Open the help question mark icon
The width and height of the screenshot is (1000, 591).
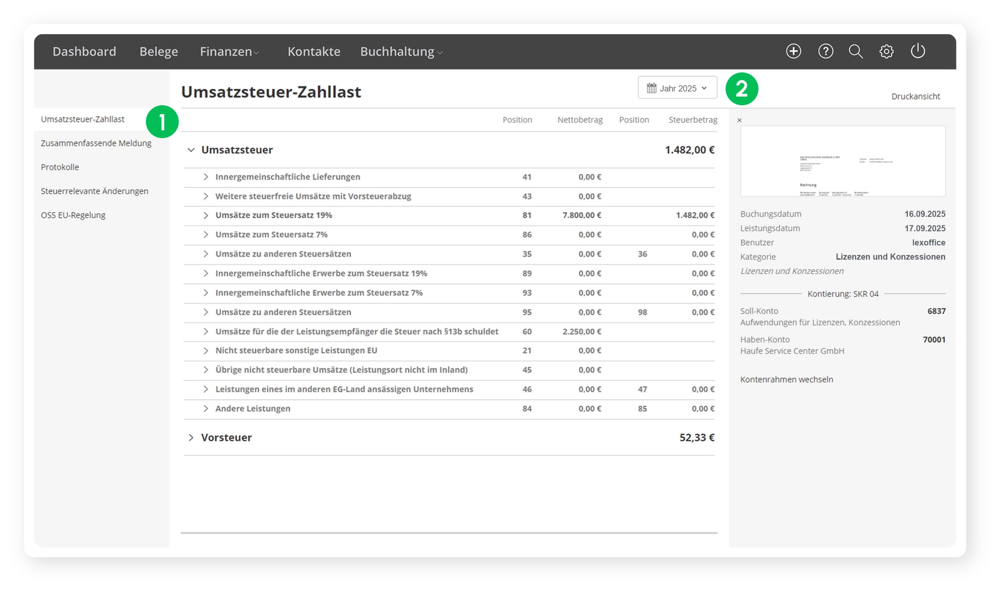[826, 51]
